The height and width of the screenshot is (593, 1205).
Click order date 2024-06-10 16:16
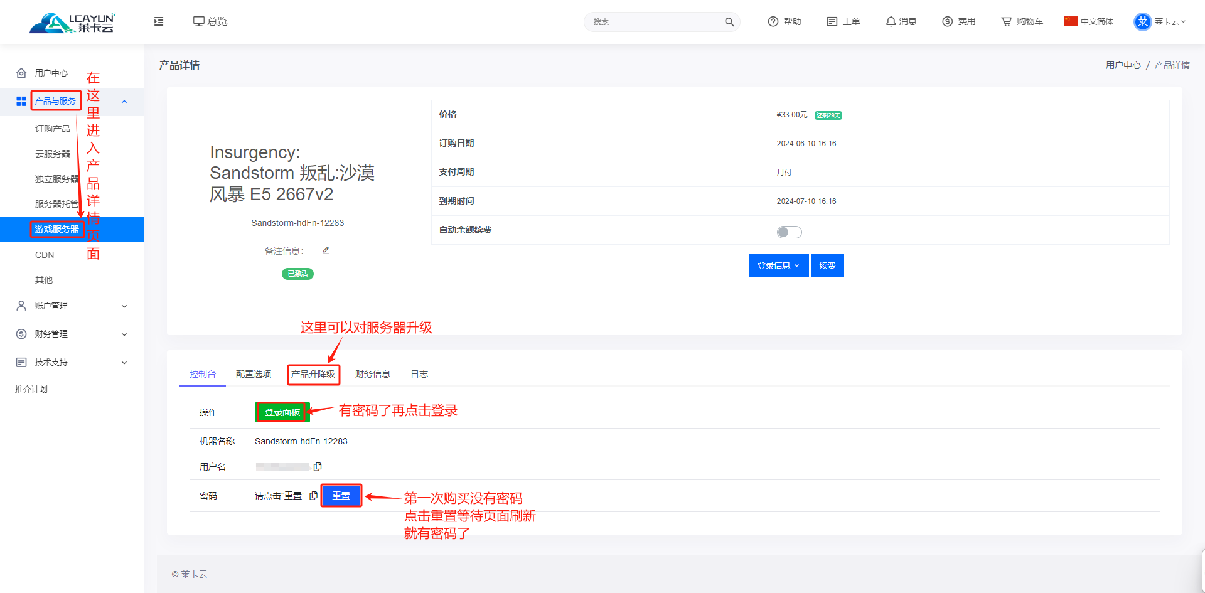[x=806, y=144]
